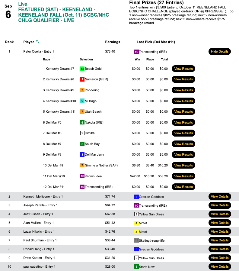Screen dimensions: 239x271
Task: Click the blue 3 badge for Del Mar Jerry
Action: click(82, 155)
